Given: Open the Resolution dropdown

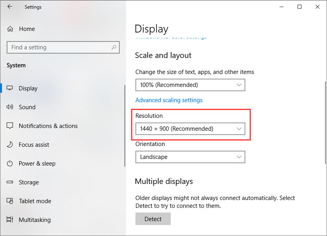Looking at the screenshot, I should [x=190, y=128].
